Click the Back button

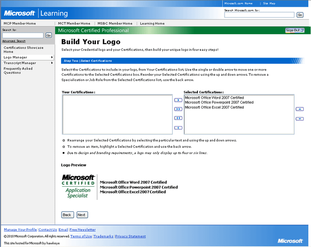[x=67, y=215]
